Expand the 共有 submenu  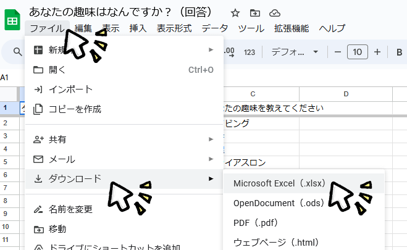tap(124, 140)
